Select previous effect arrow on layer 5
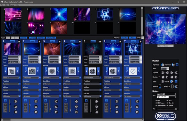187x121 pixels. [87, 71]
